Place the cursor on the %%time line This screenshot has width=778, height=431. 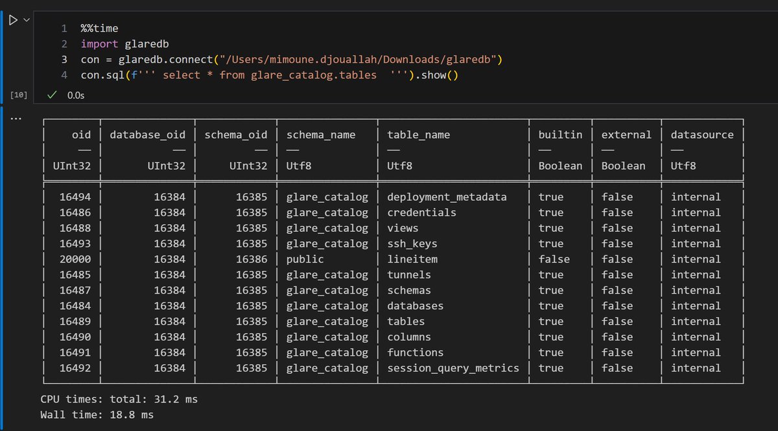tap(99, 29)
